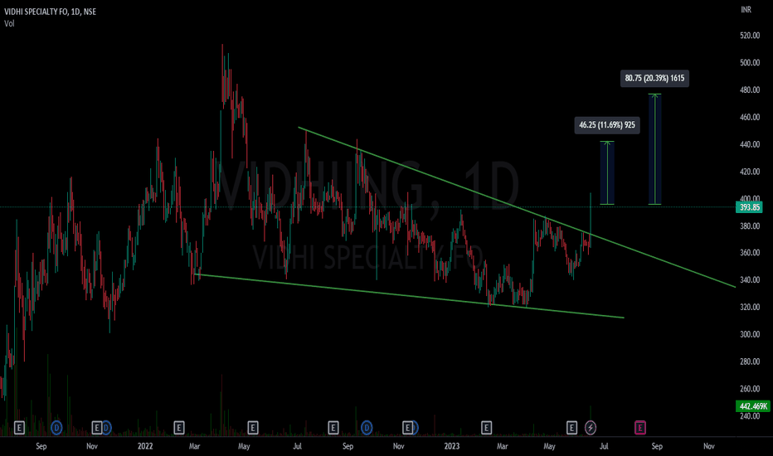Select the shorter price-range box topping near 440
This screenshot has width=773, height=456.
tap(607, 173)
